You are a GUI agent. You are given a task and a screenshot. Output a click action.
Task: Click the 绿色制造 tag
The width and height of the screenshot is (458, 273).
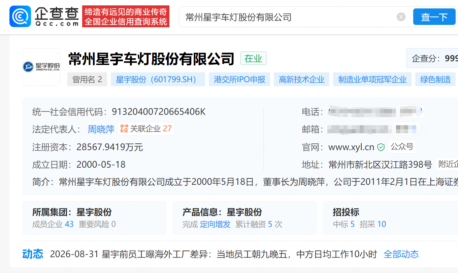[x=435, y=79]
